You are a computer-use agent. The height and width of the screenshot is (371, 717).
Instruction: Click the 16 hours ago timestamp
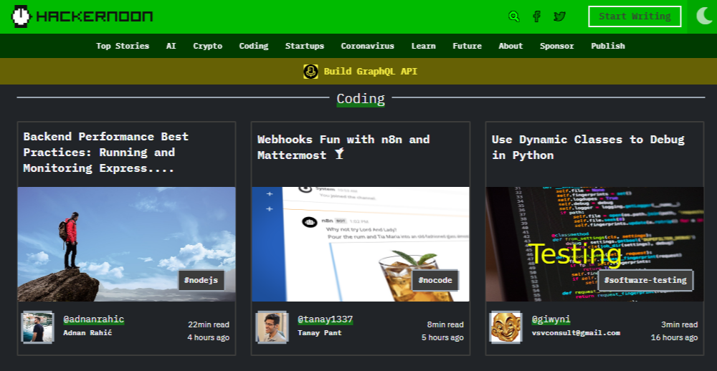point(675,337)
